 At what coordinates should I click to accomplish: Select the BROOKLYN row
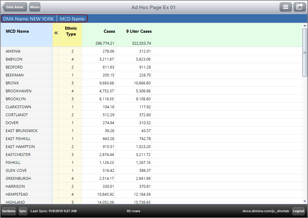tap(16, 99)
